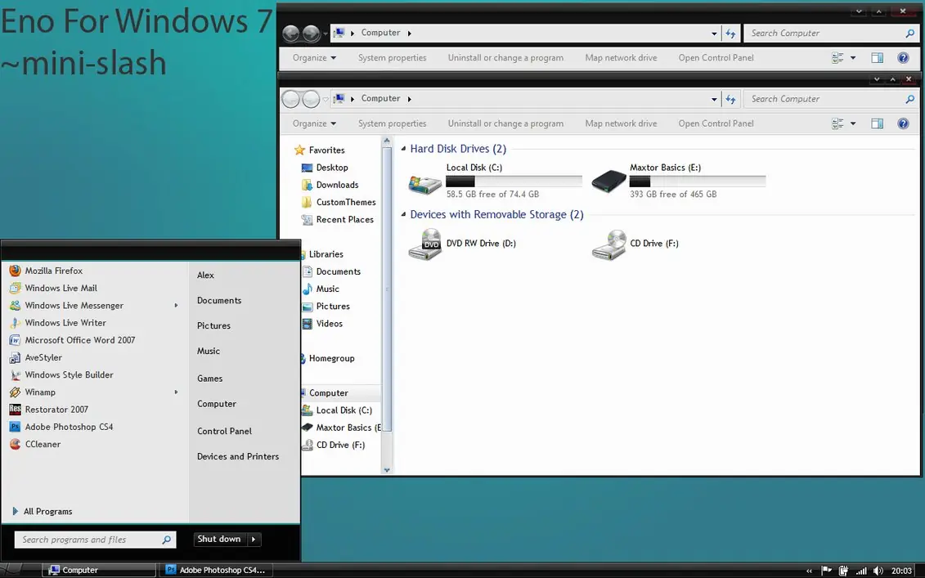The height and width of the screenshot is (578, 925).
Task: Open address bar history dropdown in front window
Action: pyautogui.click(x=714, y=99)
